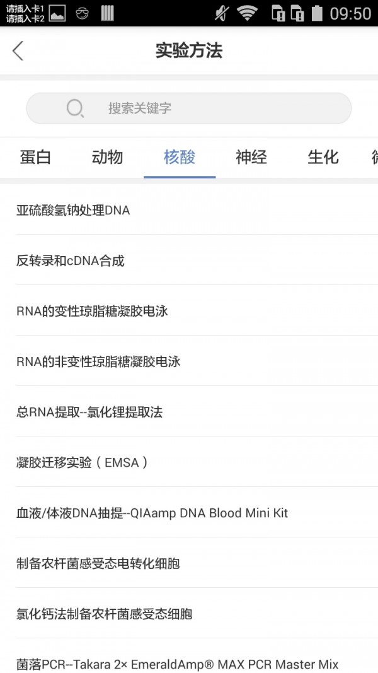Tap the back arrow icon
Image resolution: width=378 pixels, height=673 pixels.
tap(18, 50)
